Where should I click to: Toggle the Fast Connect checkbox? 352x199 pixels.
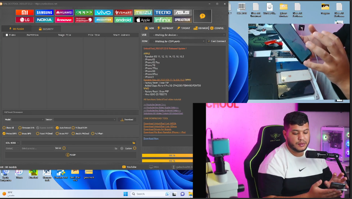(209, 41)
